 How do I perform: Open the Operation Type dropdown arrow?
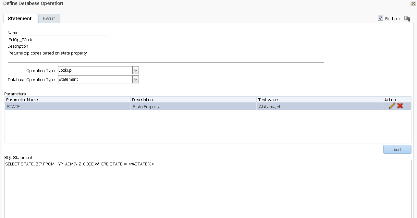click(136, 70)
